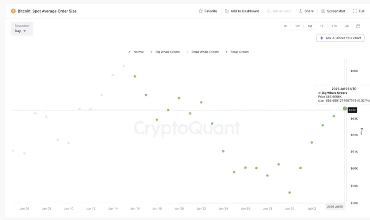Image resolution: width=370 pixels, height=220 pixels.
Task: Click the Favorite star icon
Action: pyautogui.click(x=200, y=11)
